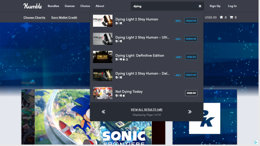Screen dimensions: 260x146
Task: Click the Displaying Page 1 of 10 text
Action: pyautogui.click(x=147, y=115)
